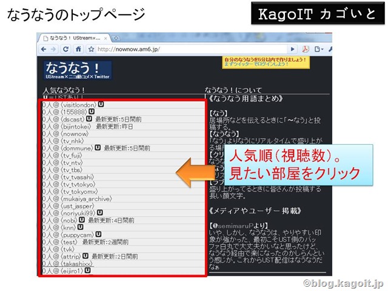This screenshot has height=291, width=388.
Task: Click the 《なうなう用語まとめ》 heading
Action: 246,99
